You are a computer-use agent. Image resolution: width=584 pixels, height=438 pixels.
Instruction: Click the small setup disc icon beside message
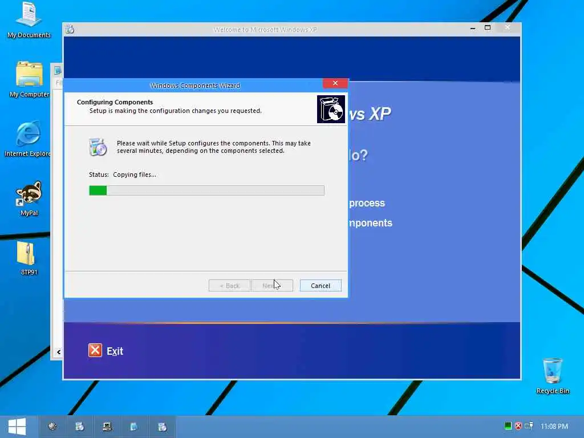coord(98,147)
